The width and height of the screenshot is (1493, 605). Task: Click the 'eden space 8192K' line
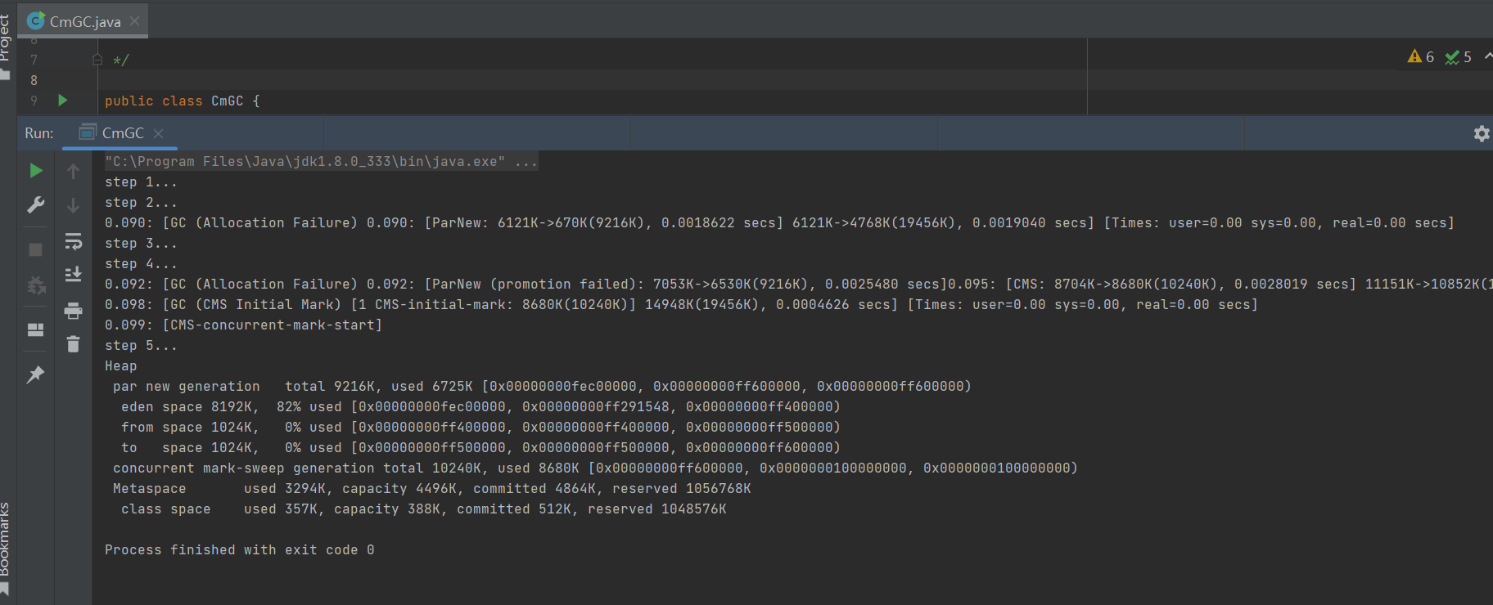coord(480,407)
